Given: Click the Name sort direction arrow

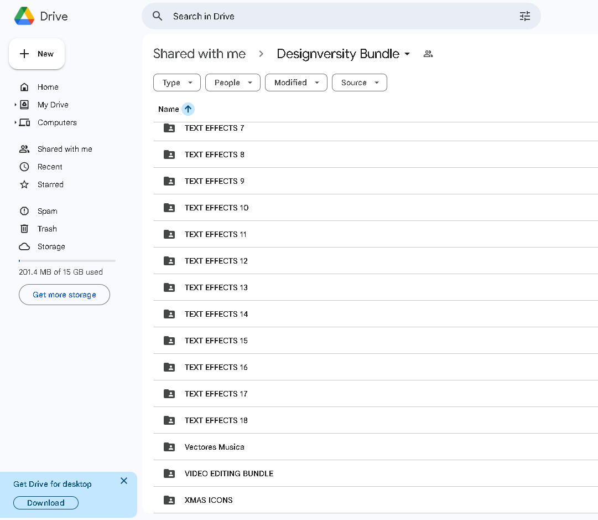Looking at the screenshot, I should [188, 109].
